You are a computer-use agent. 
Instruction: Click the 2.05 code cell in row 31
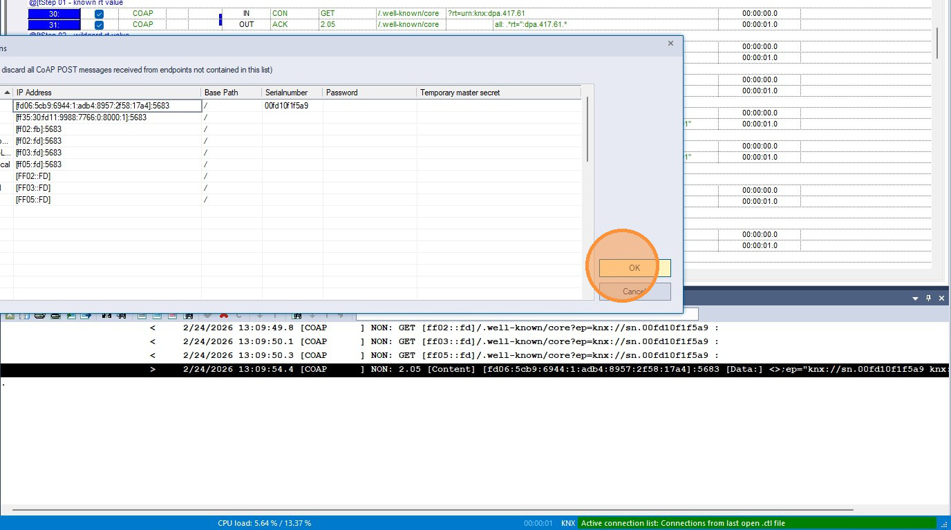(x=347, y=25)
